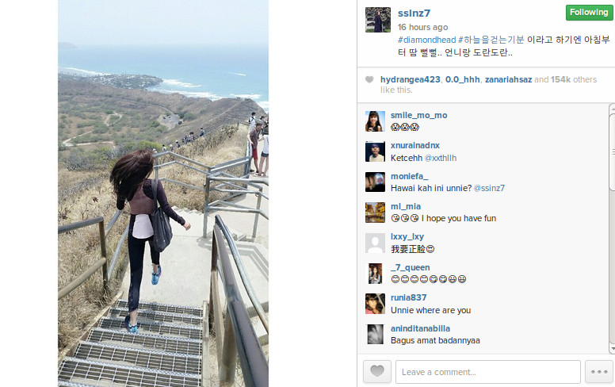Click the comments scrollbar down arrow
Screen dimensions: 615x387
(613, 349)
